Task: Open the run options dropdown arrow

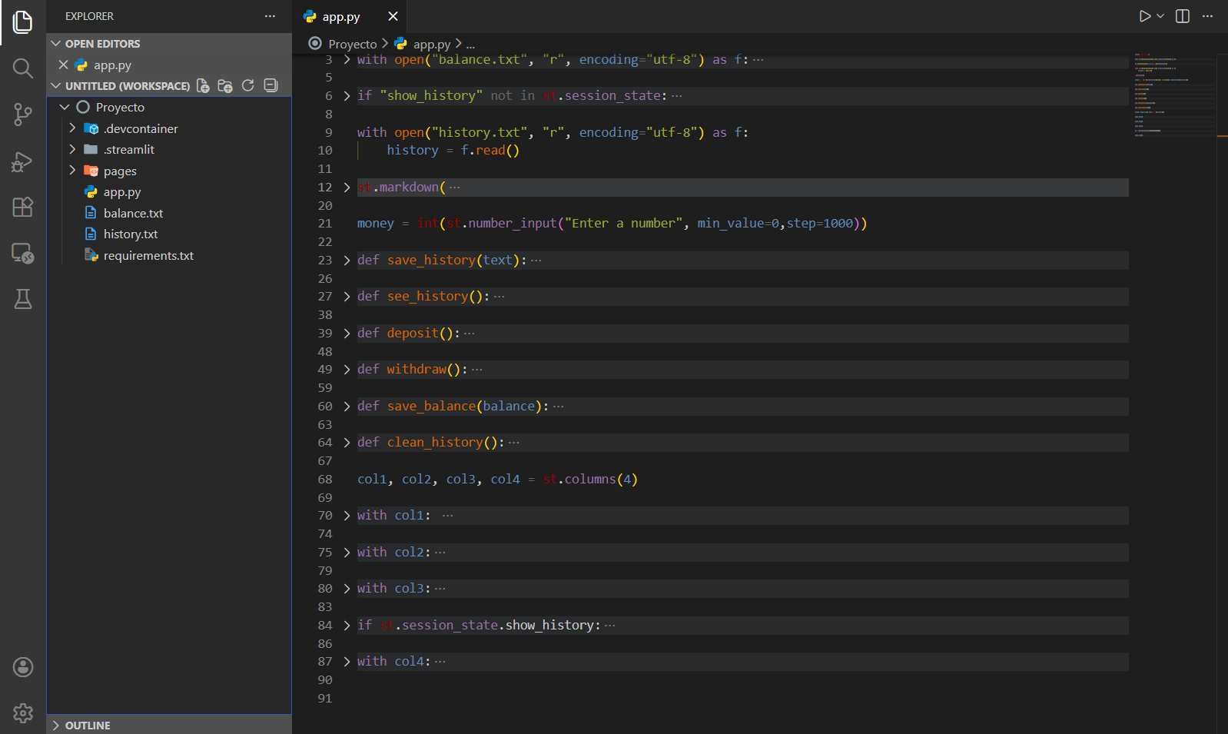Action: click(1160, 16)
